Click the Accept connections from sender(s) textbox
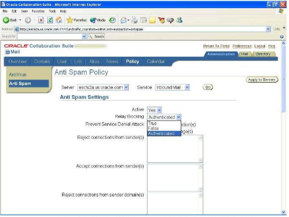 click(175, 178)
